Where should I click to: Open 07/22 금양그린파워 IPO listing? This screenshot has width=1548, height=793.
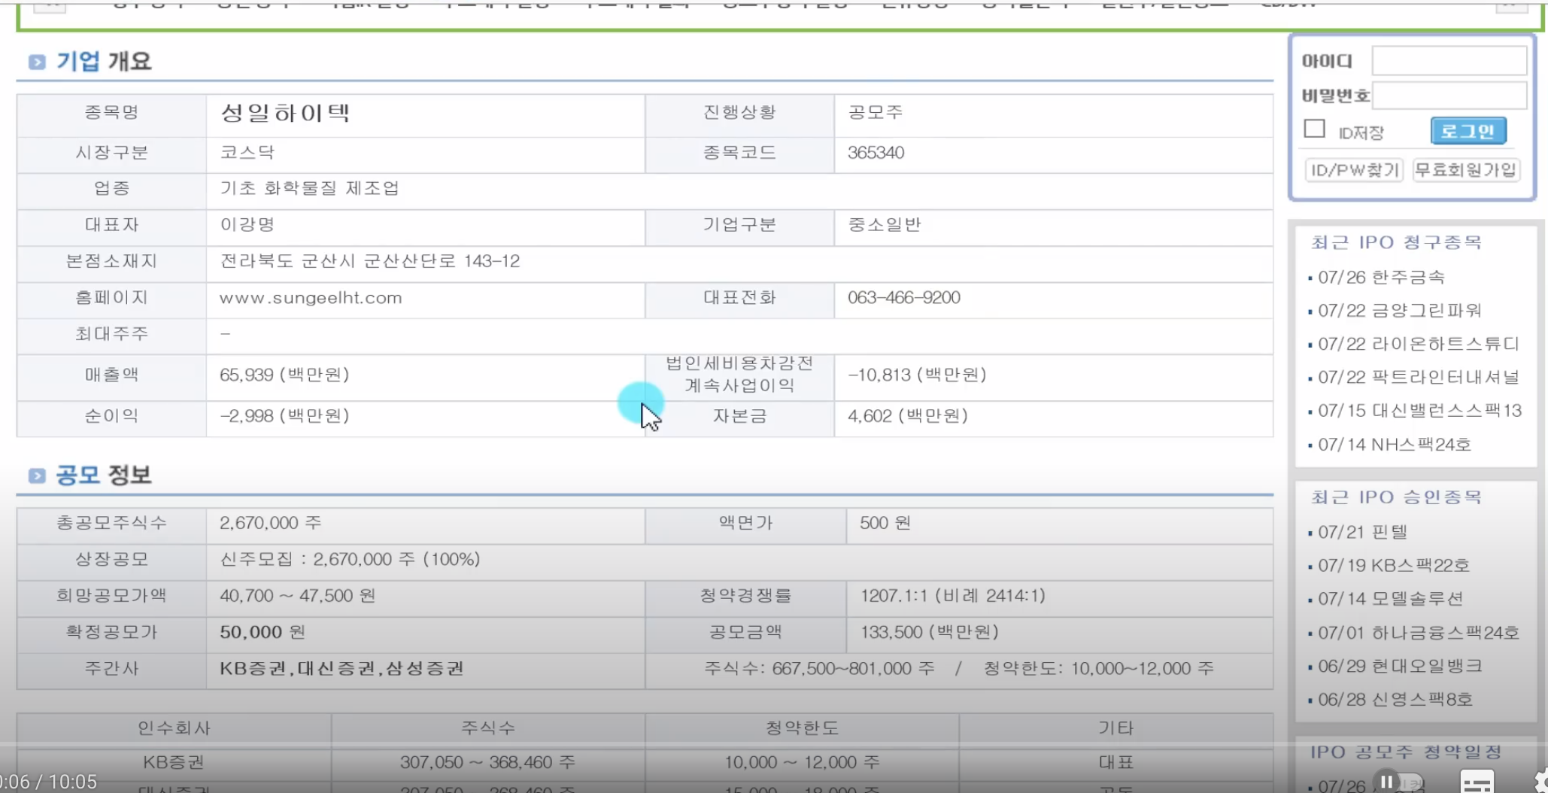(1399, 311)
